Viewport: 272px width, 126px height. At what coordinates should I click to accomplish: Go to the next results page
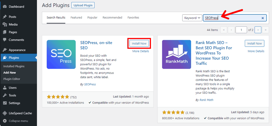258,30
